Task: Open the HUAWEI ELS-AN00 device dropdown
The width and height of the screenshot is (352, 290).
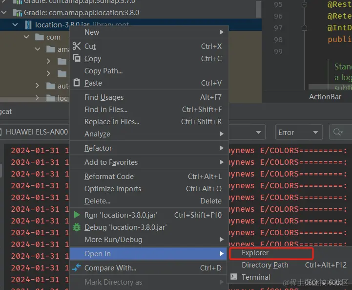Action: coord(35,132)
